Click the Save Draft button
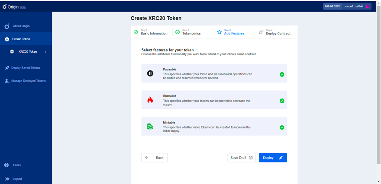 coord(241,158)
